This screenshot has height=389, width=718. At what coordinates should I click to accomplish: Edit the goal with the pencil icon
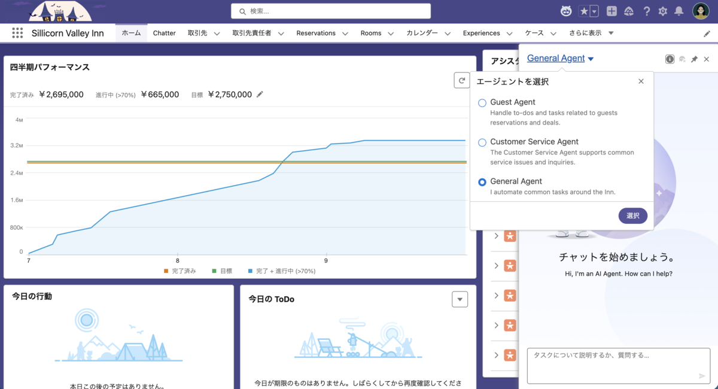(x=260, y=94)
